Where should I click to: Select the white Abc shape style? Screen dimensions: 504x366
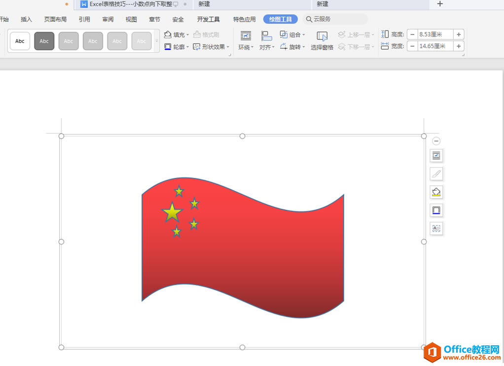coord(20,41)
